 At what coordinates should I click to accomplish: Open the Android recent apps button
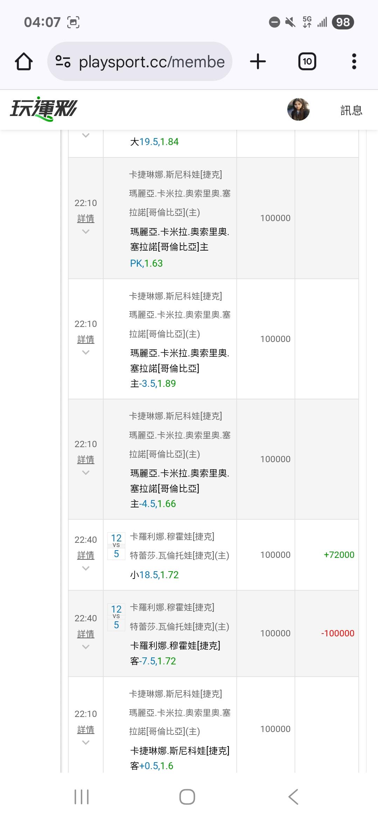[82, 797]
